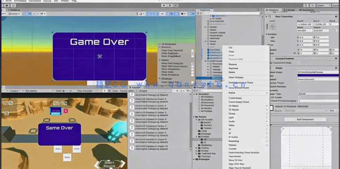The image size is (340, 169).
Task: Click the constrain proportions link icon in Scale row
Action: coord(295,53)
